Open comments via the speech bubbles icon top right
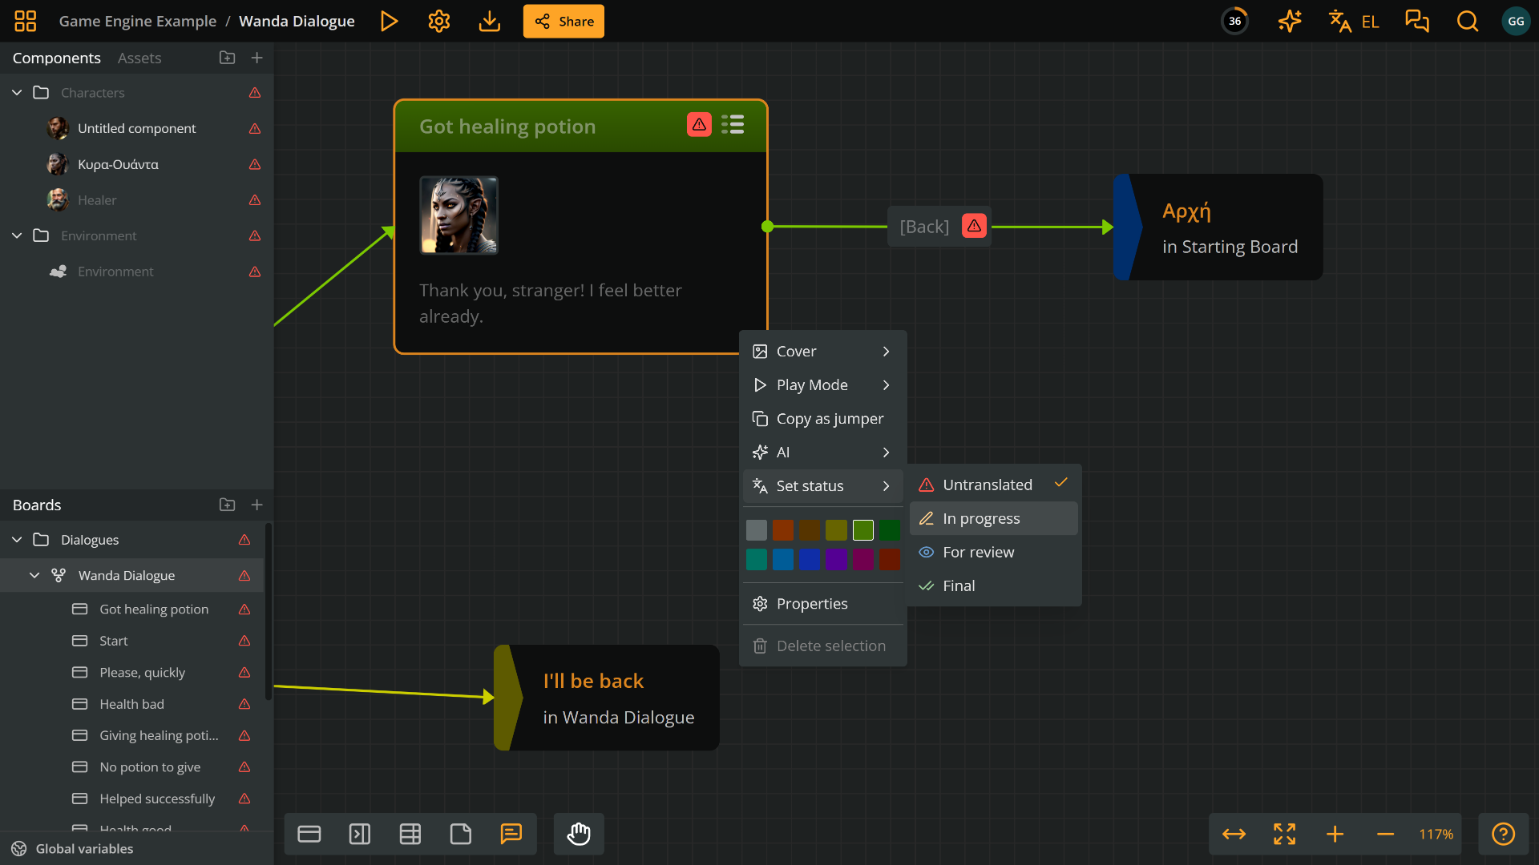The height and width of the screenshot is (865, 1539). pyautogui.click(x=1417, y=21)
